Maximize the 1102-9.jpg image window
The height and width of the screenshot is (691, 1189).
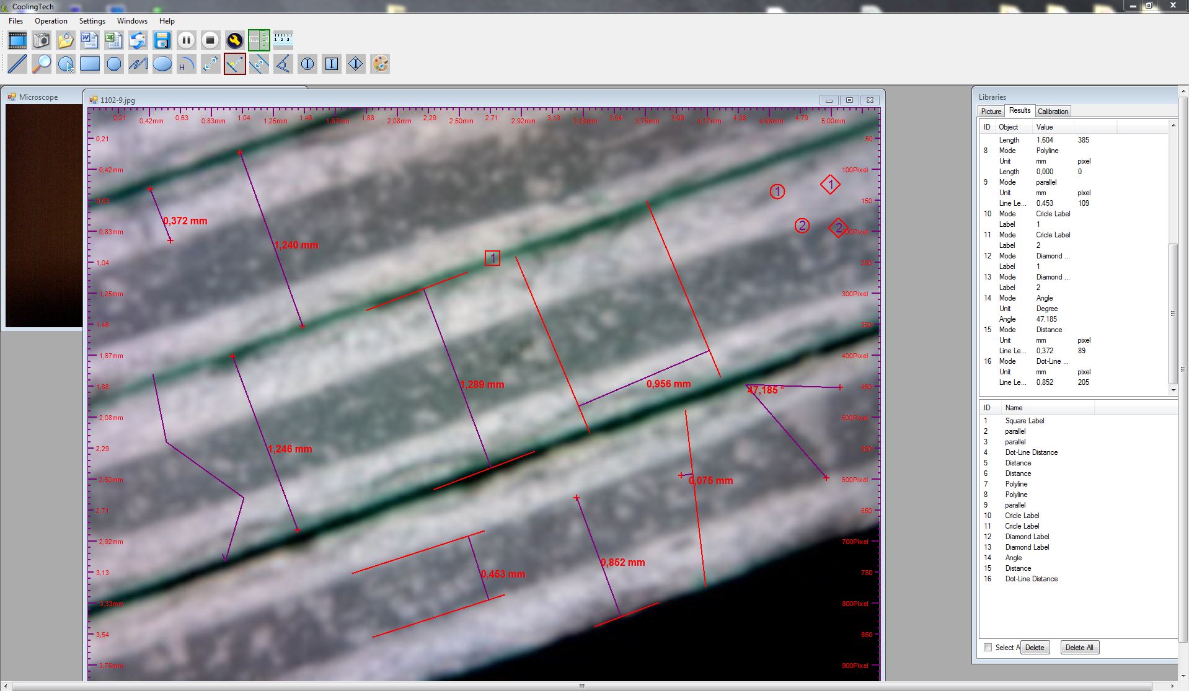click(849, 100)
